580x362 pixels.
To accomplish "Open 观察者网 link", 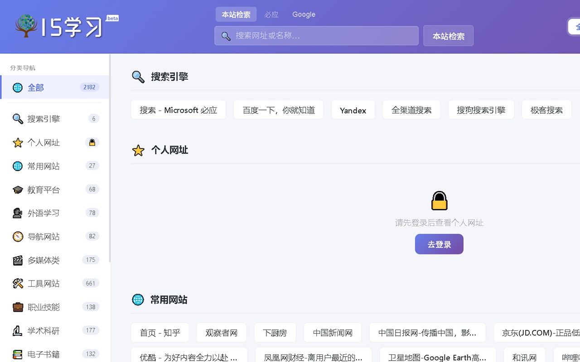I will pyautogui.click(x=222, y=333).
